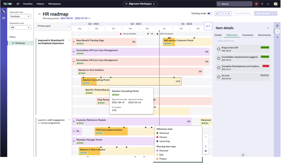
Task: Collapse Improved & Streamlined New Employee Experience goal
Action: (x=69, y=40)
